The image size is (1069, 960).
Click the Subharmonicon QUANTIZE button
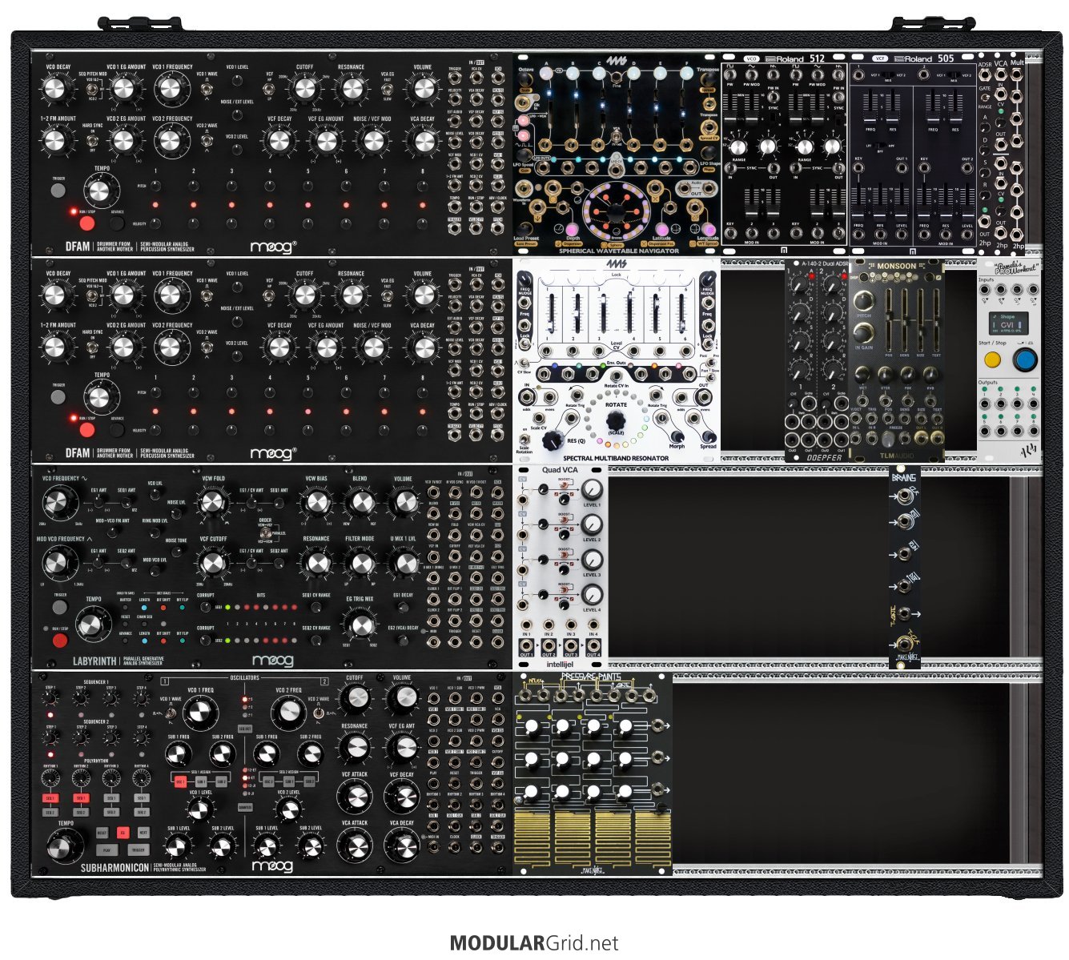point(245,806)
